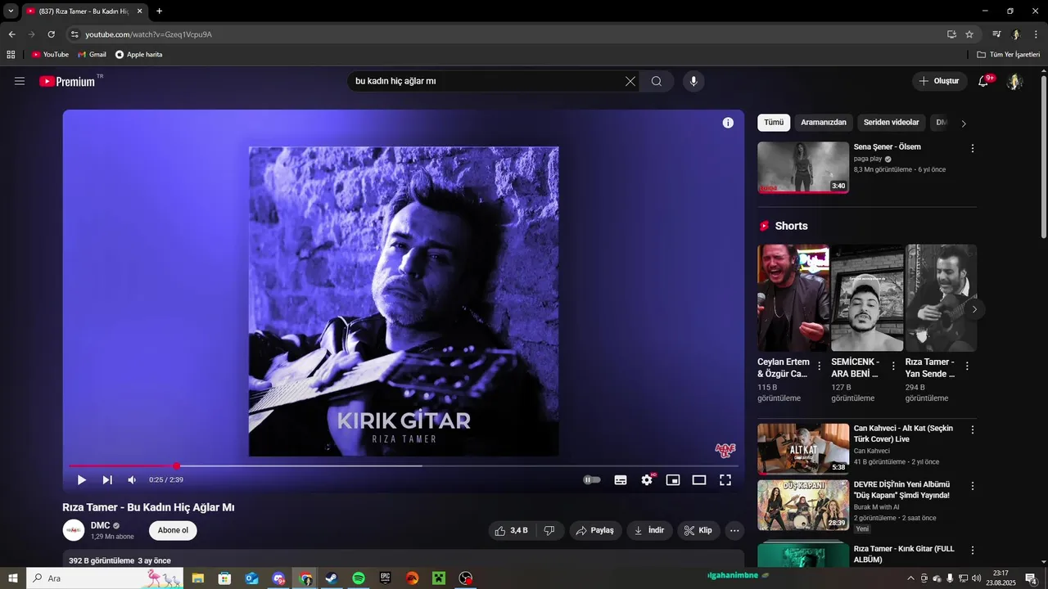The image size is (1048, 589).
Task: Open Sena Şener - Ölsem thumbnail
Action: click(x=803, y=168)
